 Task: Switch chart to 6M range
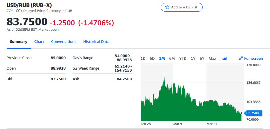click(172, 58)
